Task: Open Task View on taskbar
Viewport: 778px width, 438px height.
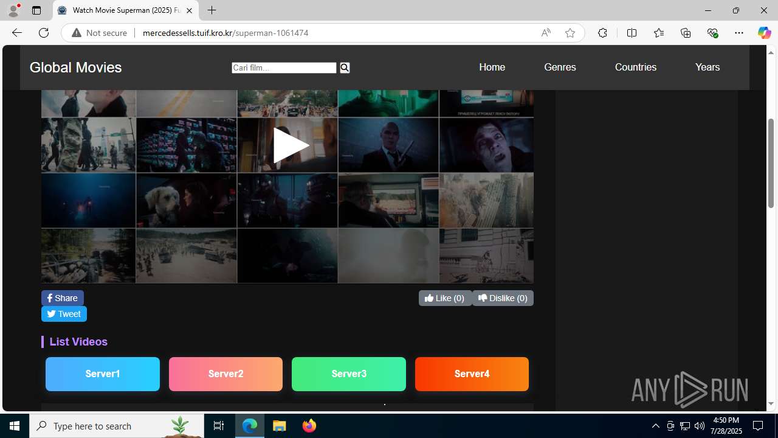Action: tap(219, 426)
